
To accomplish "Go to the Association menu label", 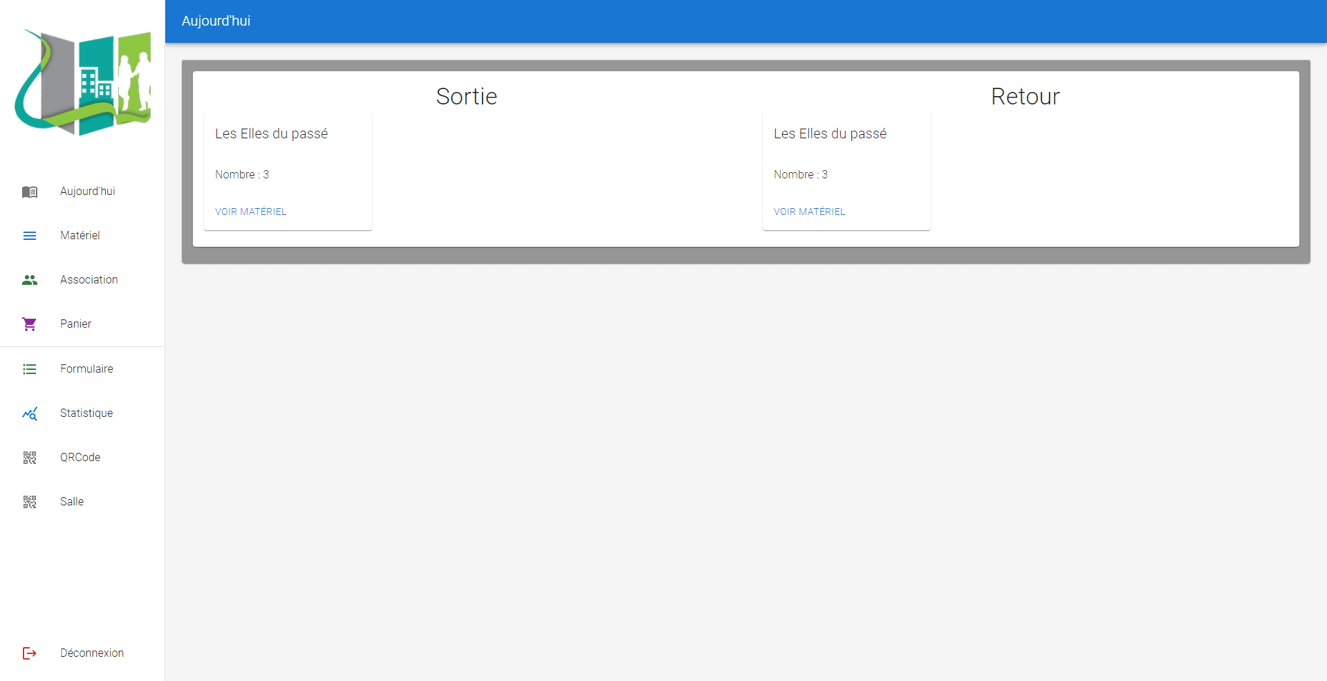I will [x=89, y=280].
